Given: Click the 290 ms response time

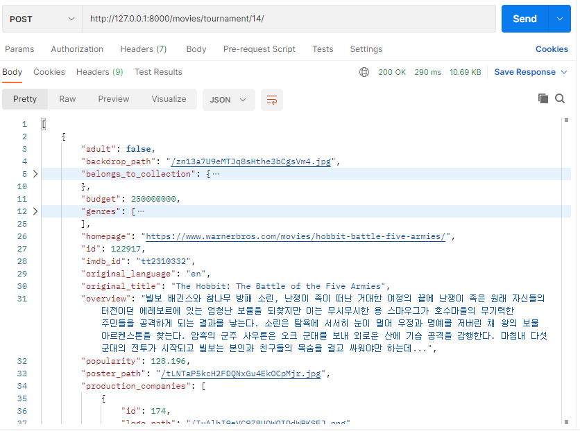Looking at the screenshot, I should pyautogui.click(x=427, y=72).
